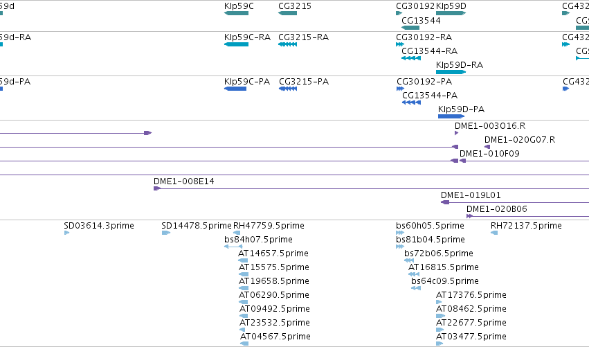Click the purple arrow glyph under DME1-008E14
Image resolution: width=589 pixels, height=347 pixels.
(x=157, y=188)
